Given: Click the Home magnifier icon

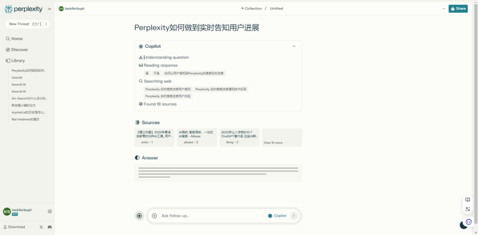Looking at the screenshot, I should click(8, 39).
